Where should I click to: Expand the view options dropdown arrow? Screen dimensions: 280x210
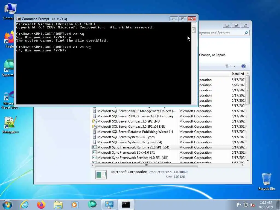tap(235, 66)
